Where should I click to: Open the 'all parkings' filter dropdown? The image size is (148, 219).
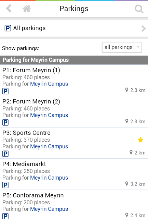[x=122, y=47]
